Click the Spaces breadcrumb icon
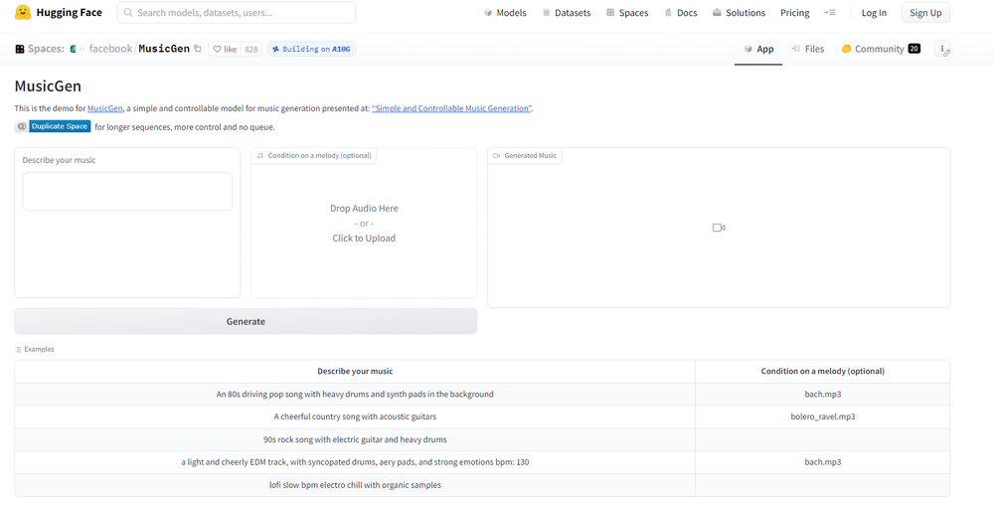994x507 pixels. click(x=20, y=49)
